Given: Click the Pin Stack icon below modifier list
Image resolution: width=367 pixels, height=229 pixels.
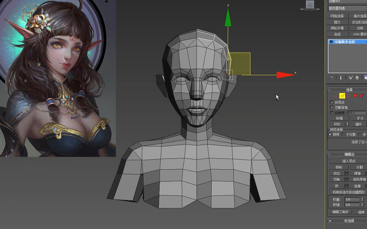Looking at the screenshot, I should pos(331,77).
